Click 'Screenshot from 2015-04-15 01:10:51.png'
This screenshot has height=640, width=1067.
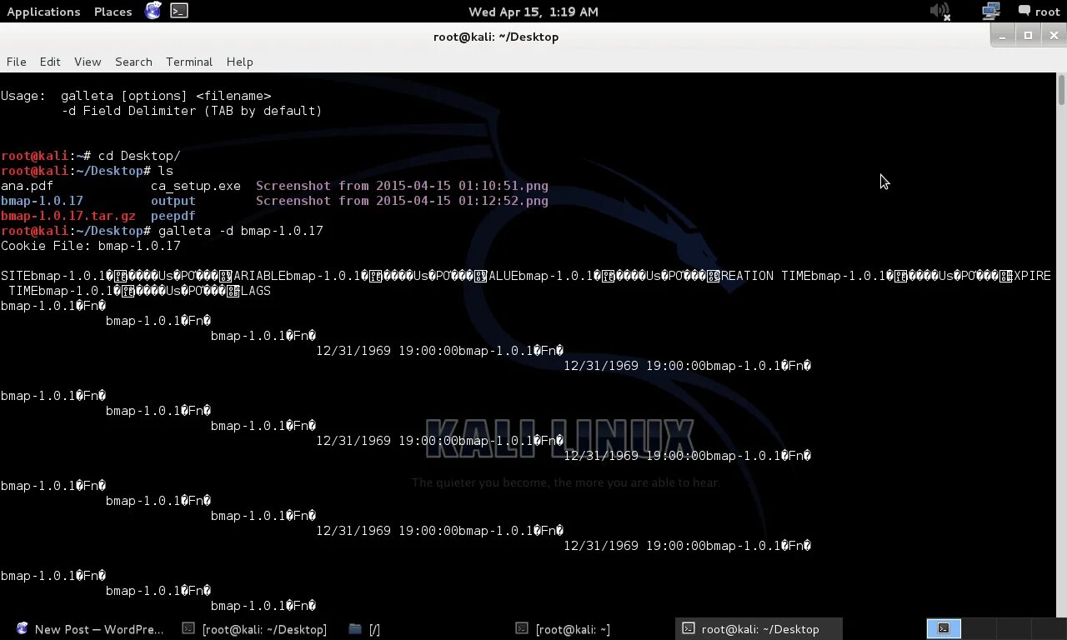point(402,186)
